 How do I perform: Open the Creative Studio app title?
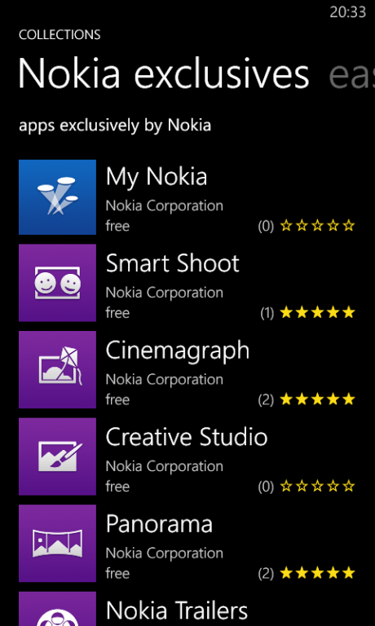click(187, 437)
